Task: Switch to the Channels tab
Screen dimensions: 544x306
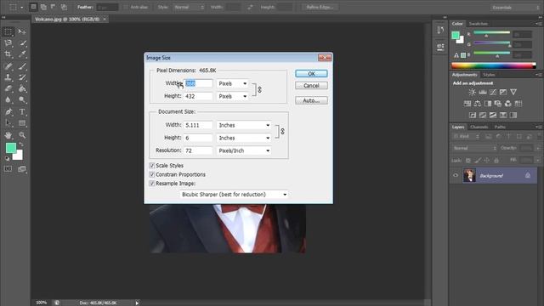Action: click(x=479, y=127)
